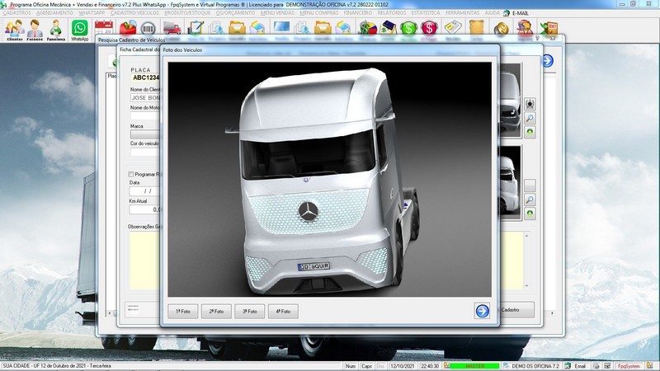This screenshot has height=371, width=660.
Task: Click the Email item in status bar
Action: (x=576, y=365)
